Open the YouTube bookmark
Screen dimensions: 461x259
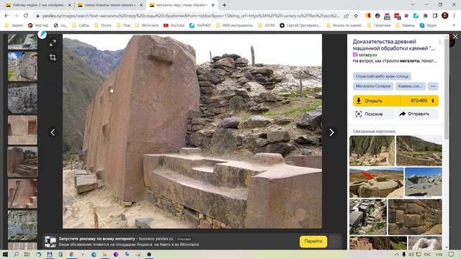(x=174, y=26)
